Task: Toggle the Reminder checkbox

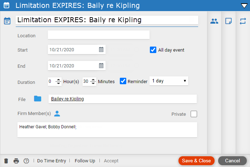Action: point(123,81)
